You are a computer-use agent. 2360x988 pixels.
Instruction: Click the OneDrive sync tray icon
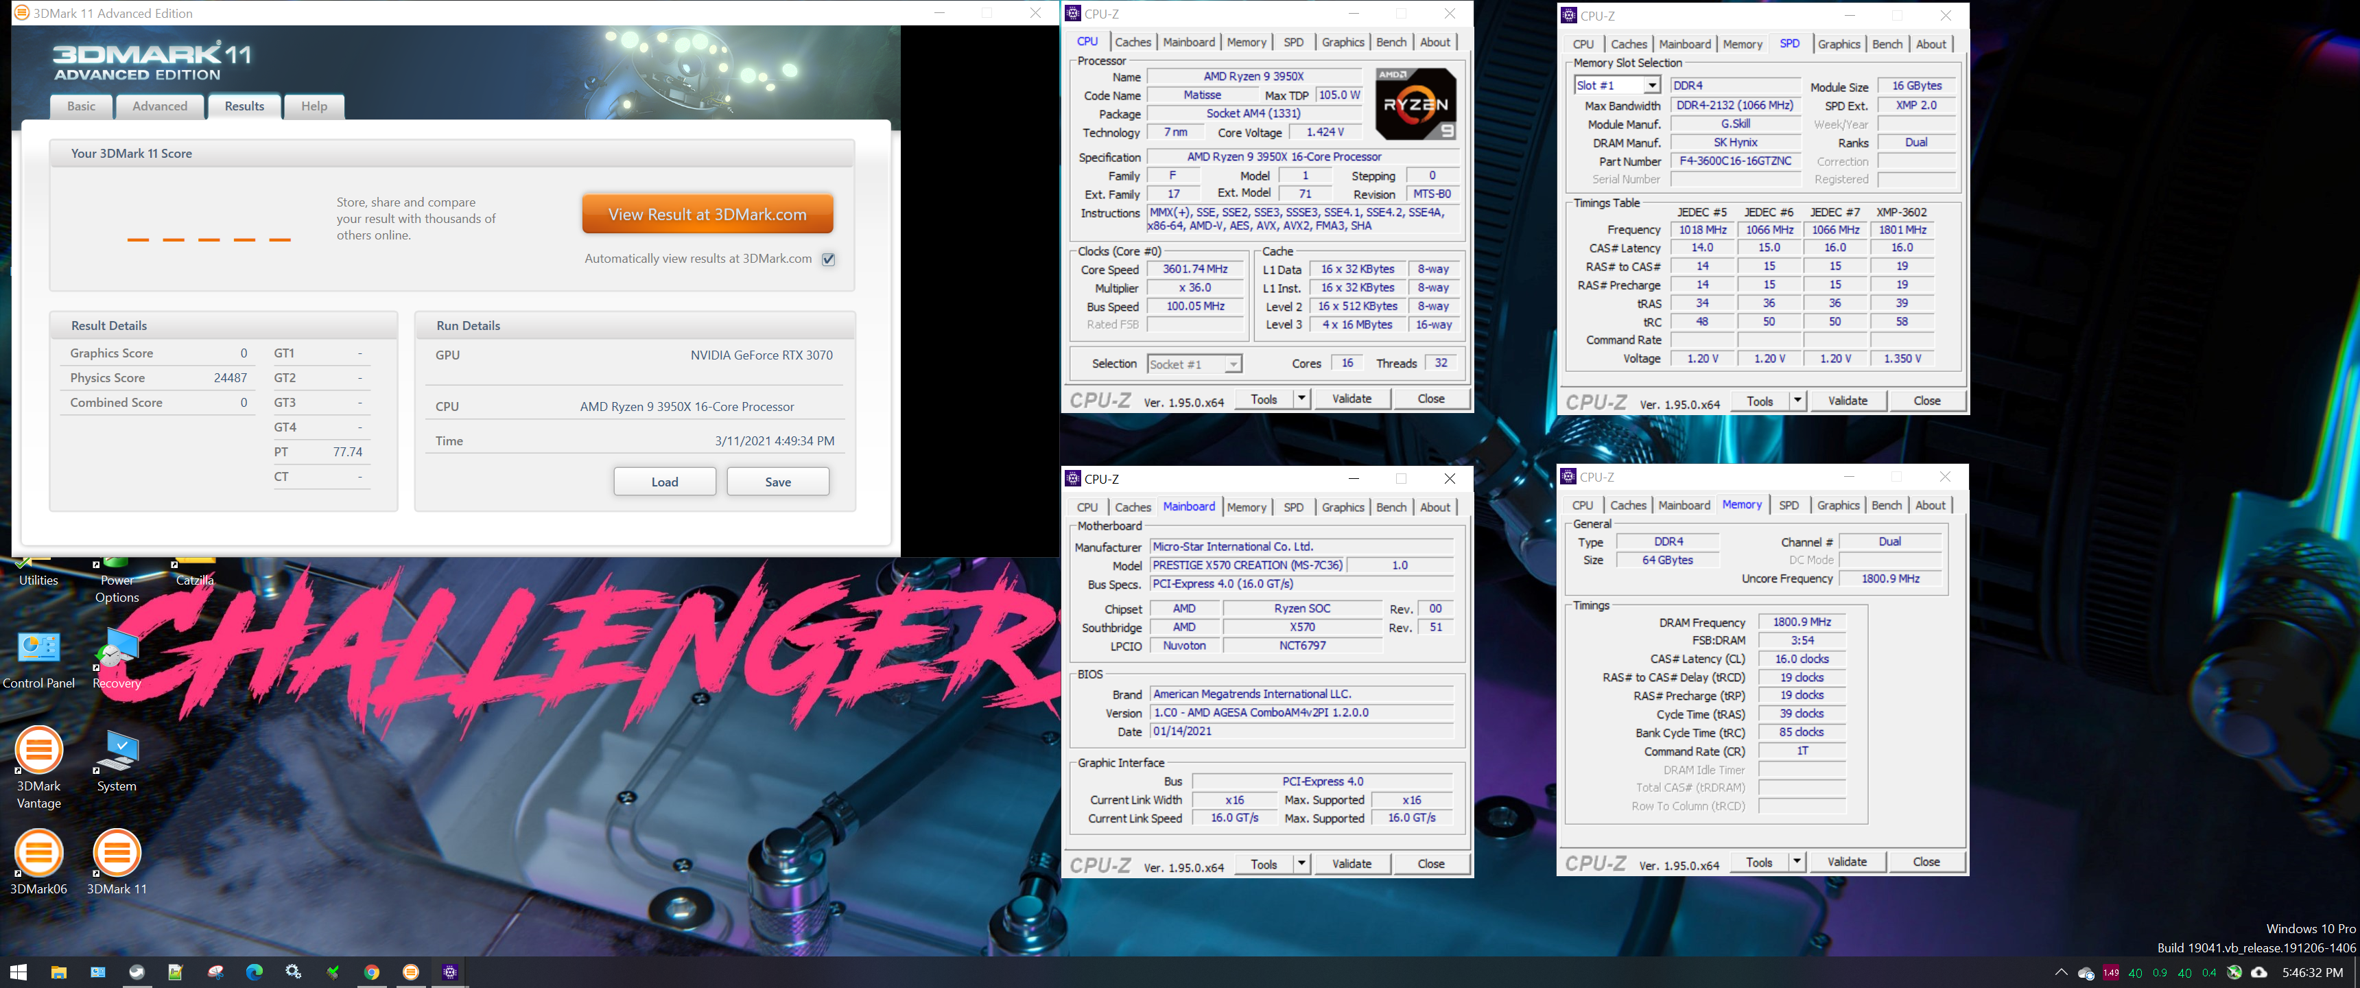pos(2086,972)
